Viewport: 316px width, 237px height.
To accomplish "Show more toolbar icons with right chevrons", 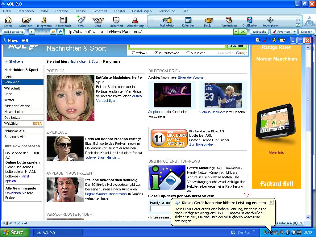I will point(298,20).
